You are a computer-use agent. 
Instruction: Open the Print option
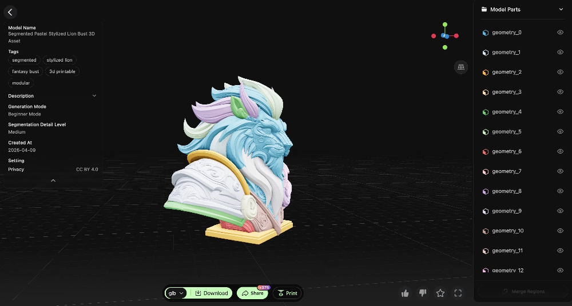288,293
